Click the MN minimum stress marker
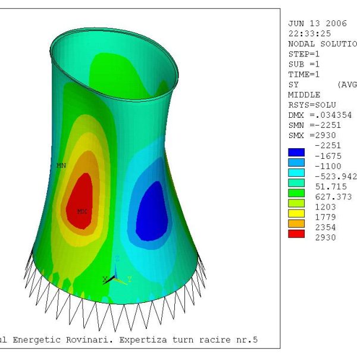Viewport: 357px width, 357px height. [x=61, y=165]
